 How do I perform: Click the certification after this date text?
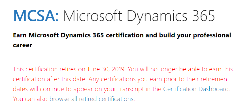(x=50, y=79)
